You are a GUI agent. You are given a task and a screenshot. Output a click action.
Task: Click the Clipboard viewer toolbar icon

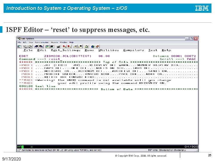87,47
